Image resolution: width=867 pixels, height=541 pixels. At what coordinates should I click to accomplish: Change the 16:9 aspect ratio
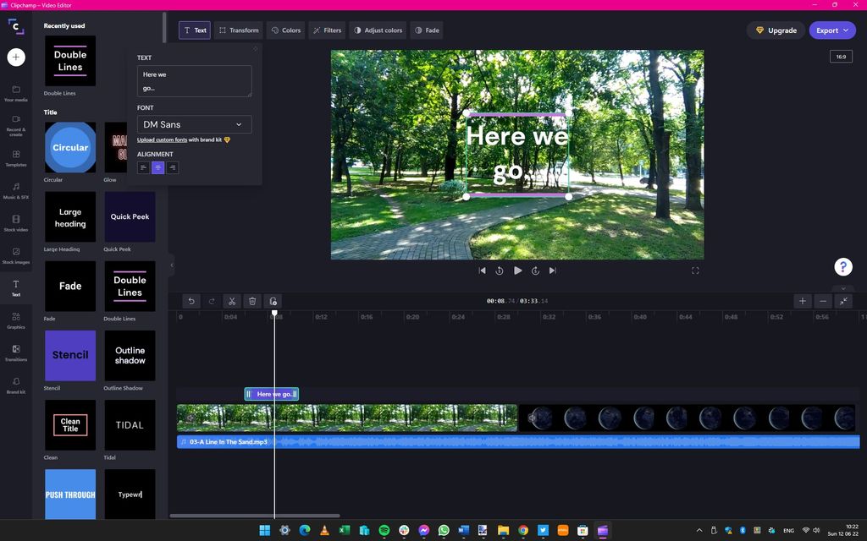pos(841,57)
